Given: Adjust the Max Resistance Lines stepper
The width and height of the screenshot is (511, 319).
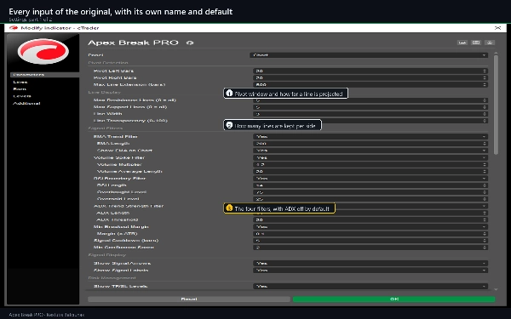Looking at the screenshot, I should [x=485, y=100].
